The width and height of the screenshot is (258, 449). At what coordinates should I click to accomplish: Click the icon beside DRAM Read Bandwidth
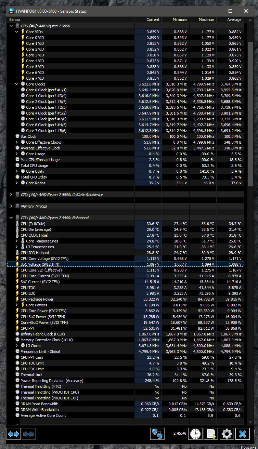pos(17,404)
